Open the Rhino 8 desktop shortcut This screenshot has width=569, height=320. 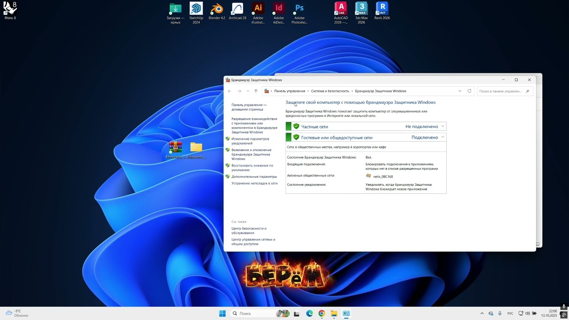[10, 10]
